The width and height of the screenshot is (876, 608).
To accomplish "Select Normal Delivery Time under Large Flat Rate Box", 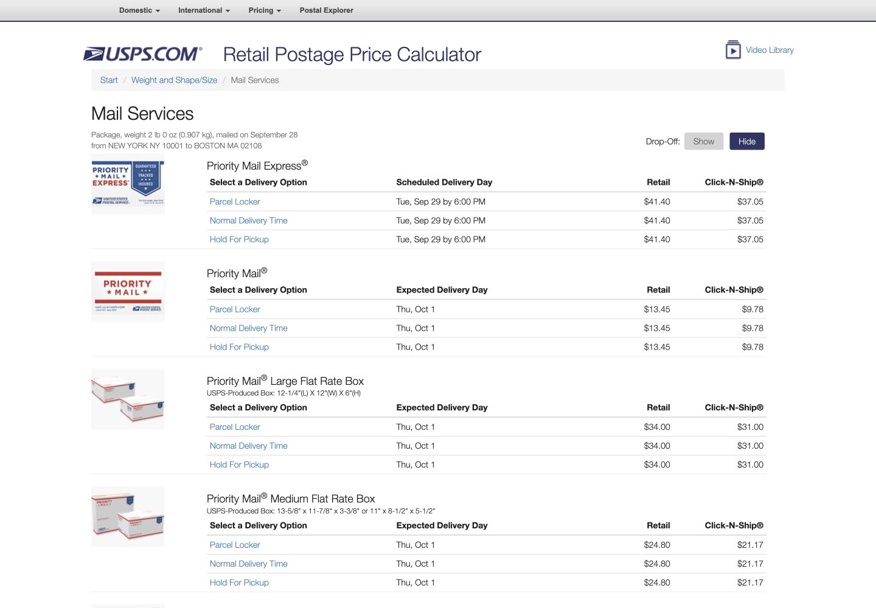I will [249, 446].
